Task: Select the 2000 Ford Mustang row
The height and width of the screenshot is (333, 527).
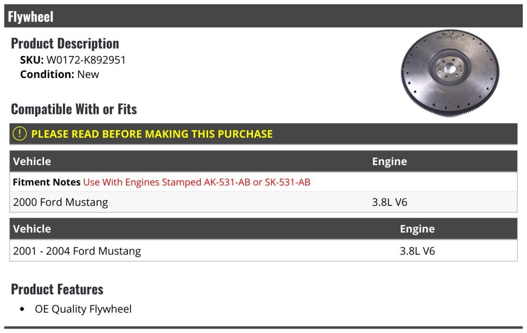Action: click(x=61, y=202)
